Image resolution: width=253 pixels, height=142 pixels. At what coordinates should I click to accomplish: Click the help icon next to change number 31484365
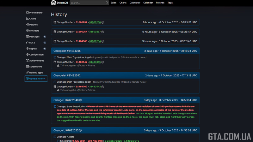(x=103, y=62)
